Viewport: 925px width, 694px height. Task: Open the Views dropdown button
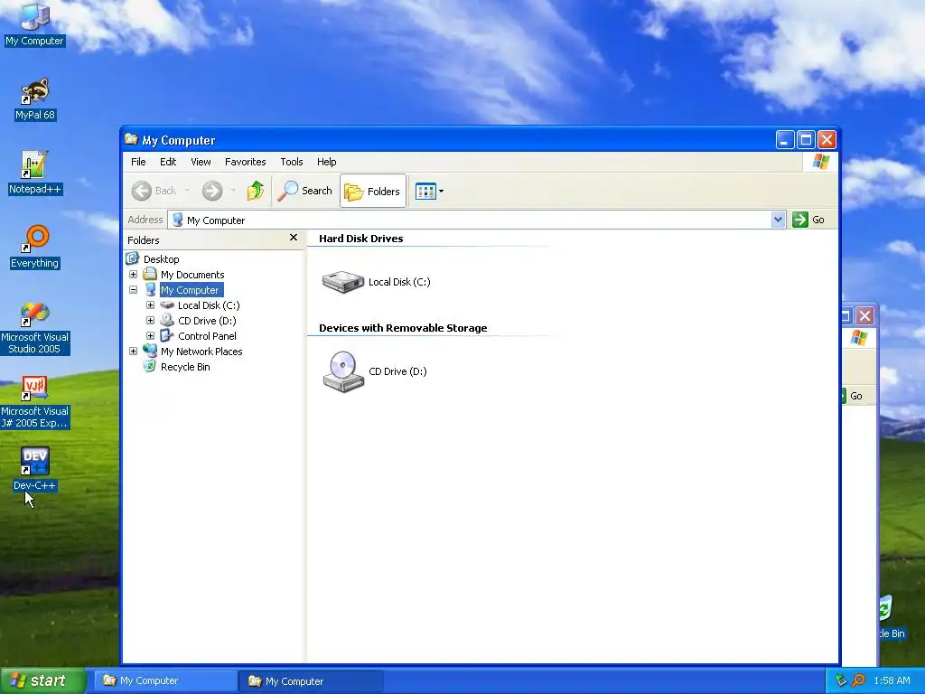429,191
